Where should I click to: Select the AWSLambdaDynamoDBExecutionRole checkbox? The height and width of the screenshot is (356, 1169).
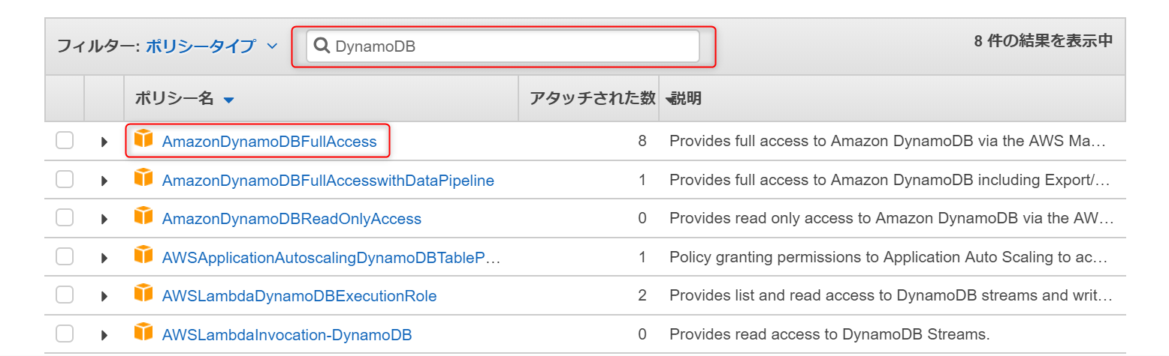65,295
